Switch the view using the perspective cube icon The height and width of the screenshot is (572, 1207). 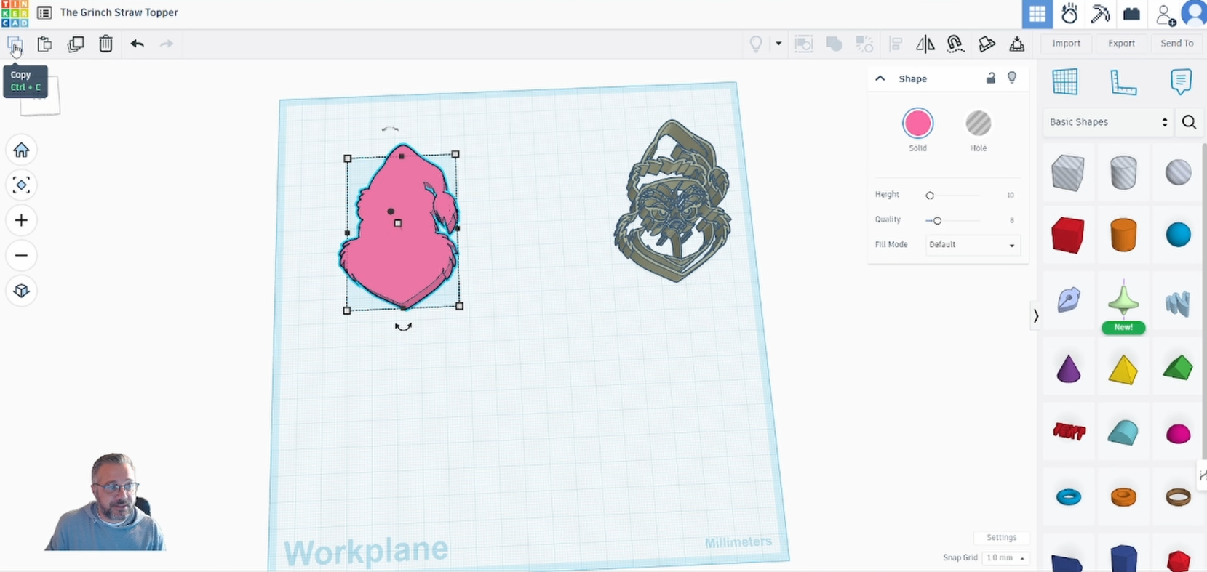[x=21, y=291]
